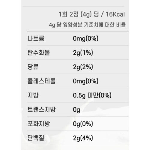The height and width of the screenshot is (150, 150).
Task: Click the 트랜스지방 row label
Action: pyautogui.click(x=41, y=109)
